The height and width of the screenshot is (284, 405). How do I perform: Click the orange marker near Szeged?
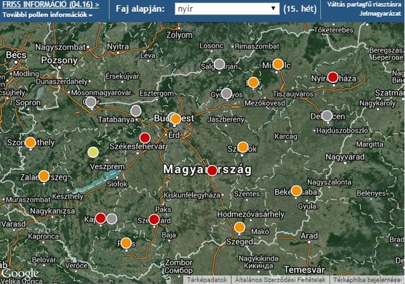coord(239,227)
